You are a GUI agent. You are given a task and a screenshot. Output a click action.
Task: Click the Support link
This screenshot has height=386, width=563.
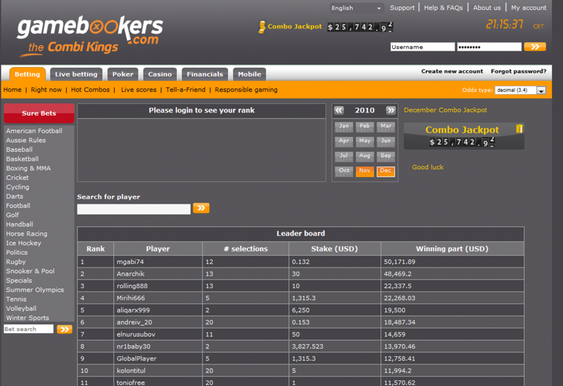click(402, 8)
